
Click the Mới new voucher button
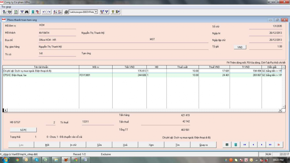point(47,145)
